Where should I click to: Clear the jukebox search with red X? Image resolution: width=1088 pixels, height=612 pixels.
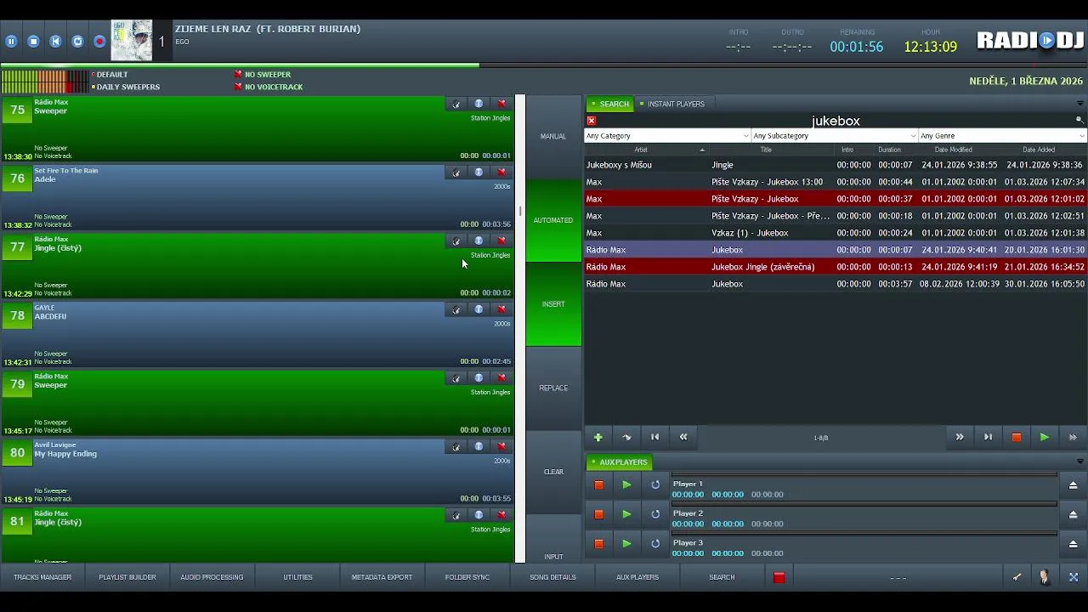point(591,121)
